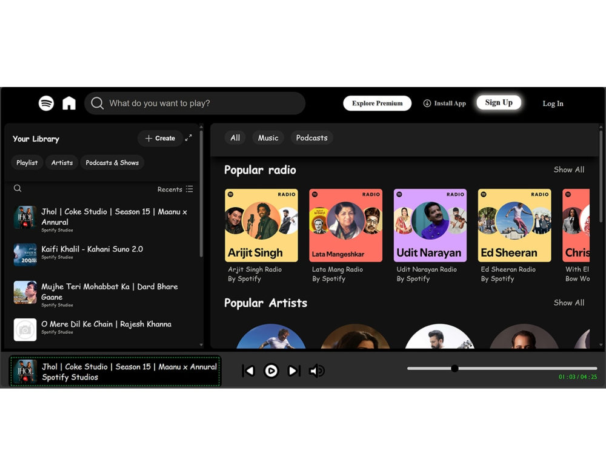Play the current track

coord(271,371)
